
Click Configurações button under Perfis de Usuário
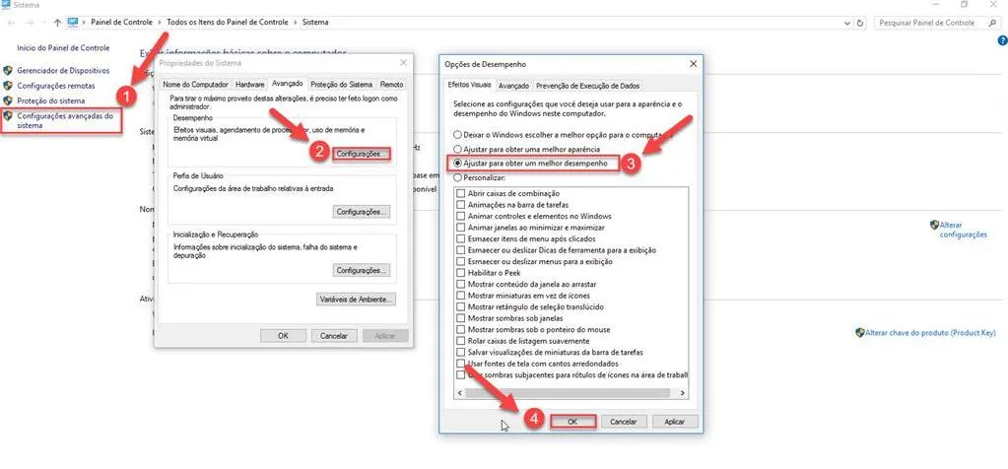[x=362, y=212]
